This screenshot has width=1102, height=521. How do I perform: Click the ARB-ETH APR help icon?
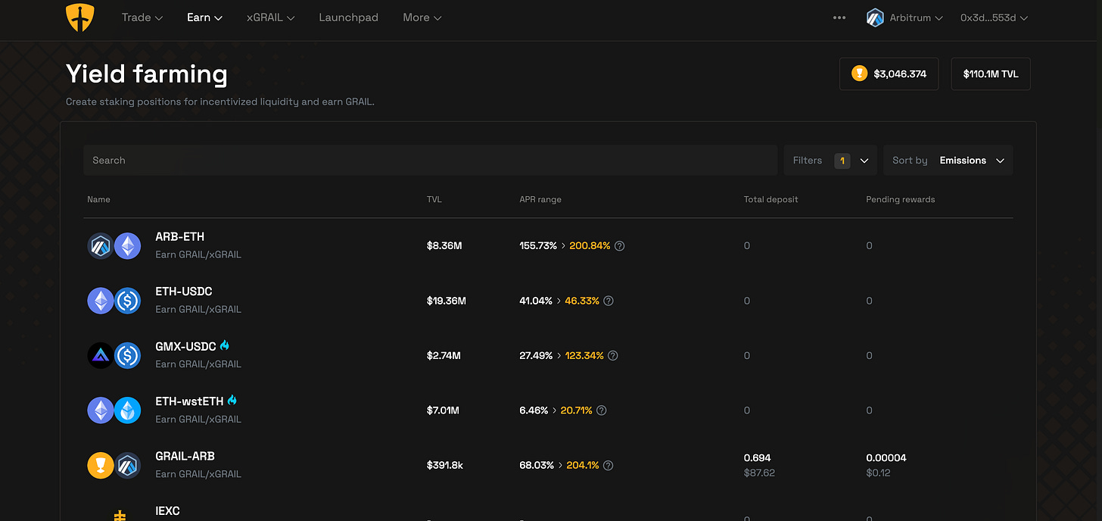tap(619, 246)
